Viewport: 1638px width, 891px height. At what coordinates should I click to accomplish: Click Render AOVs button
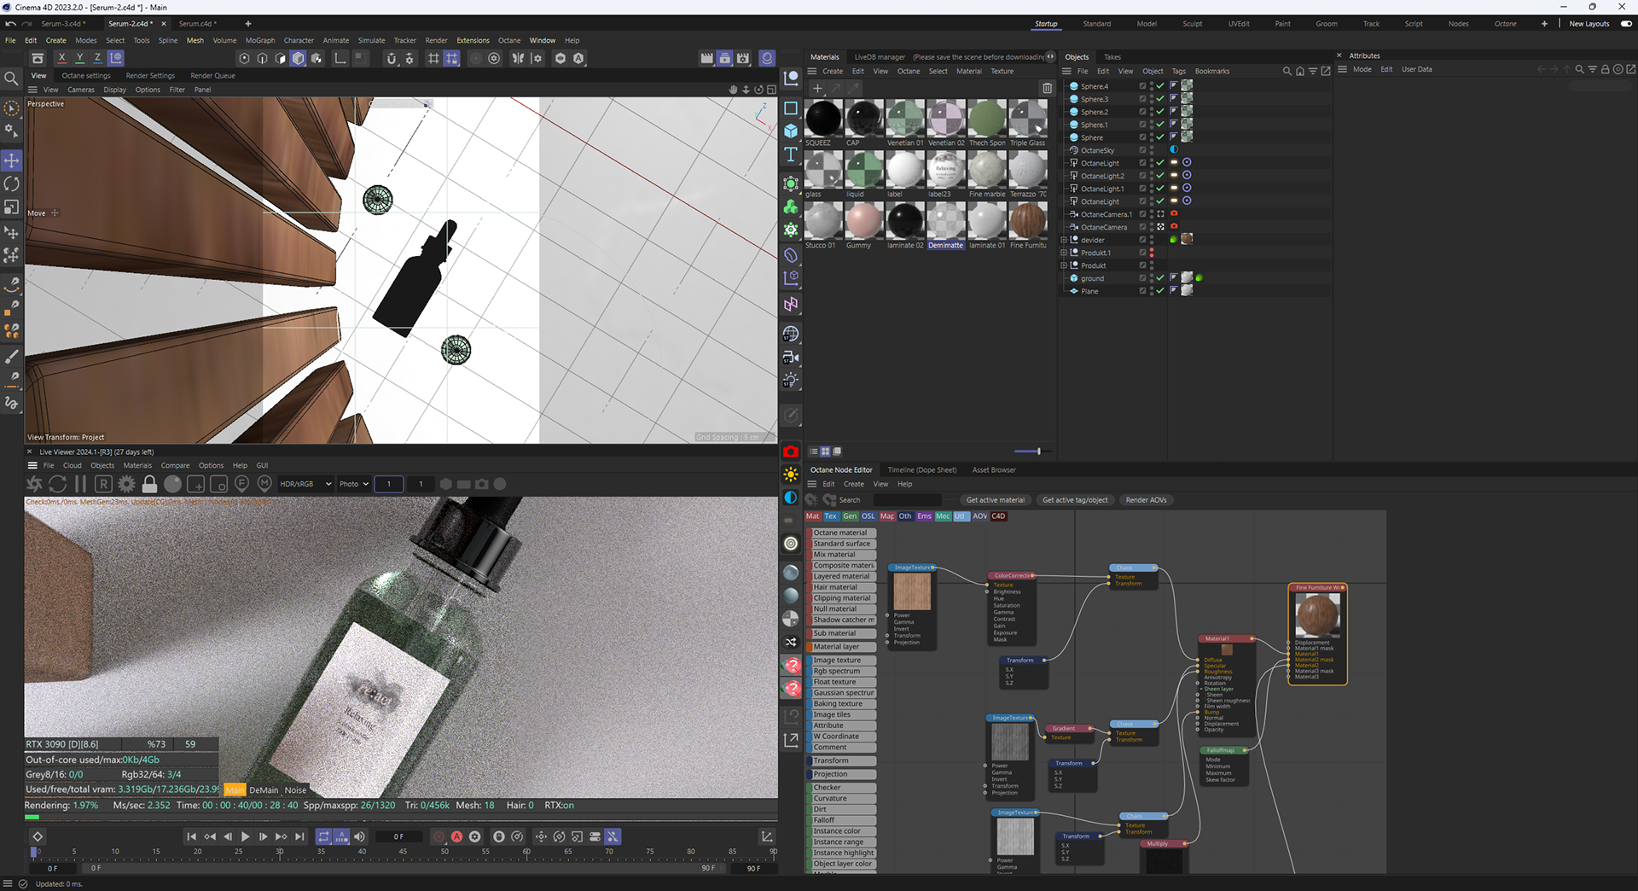pyautogui.click(x=1146, y=500)
